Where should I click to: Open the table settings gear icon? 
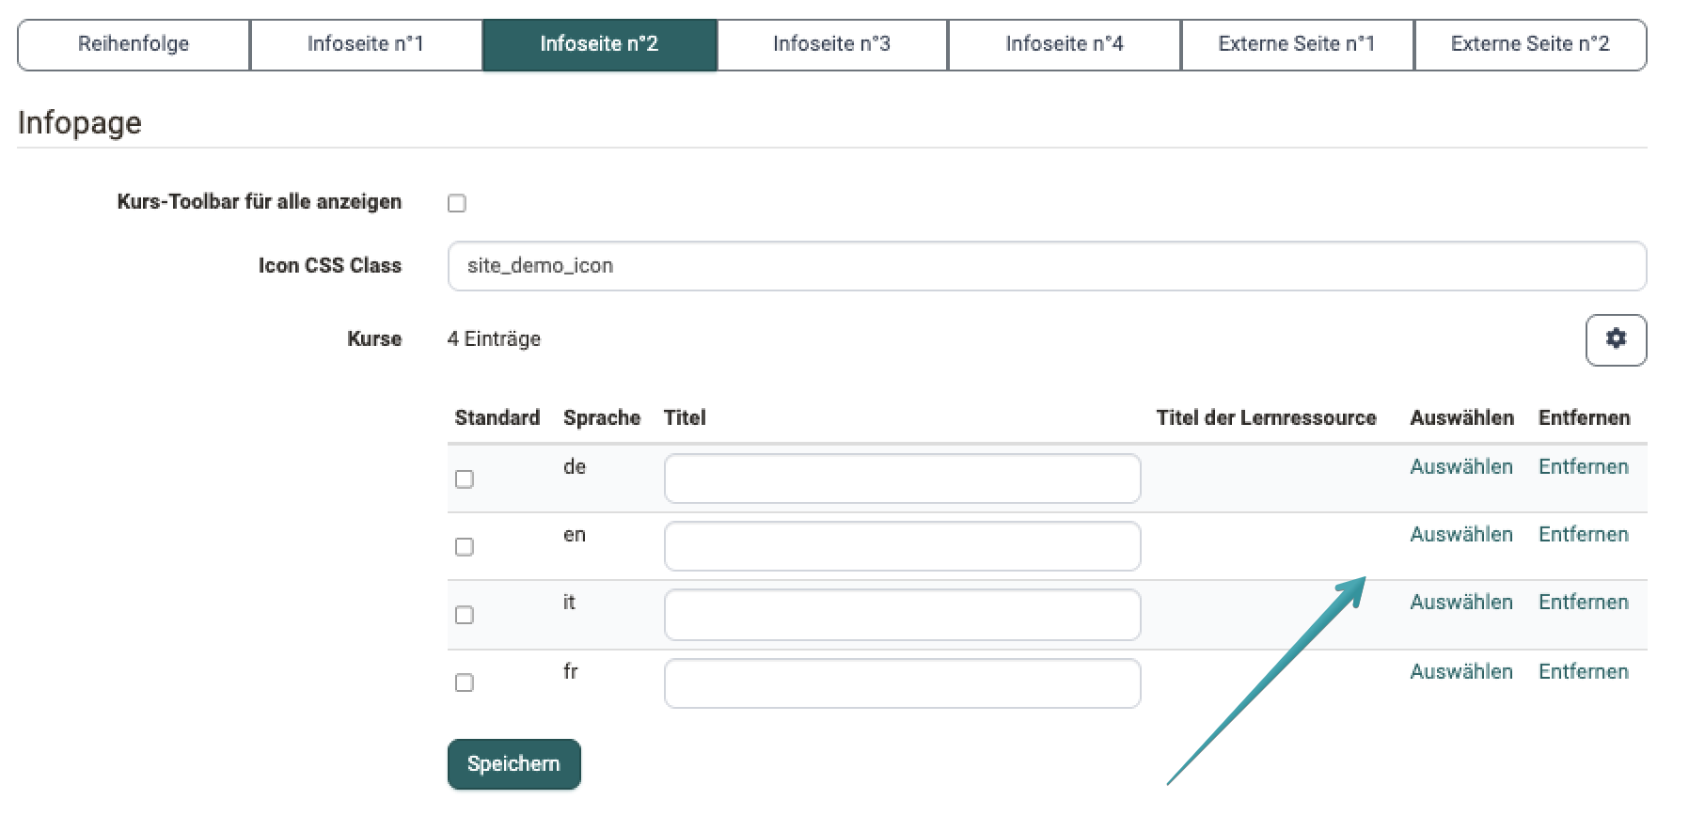(1616, 339)
